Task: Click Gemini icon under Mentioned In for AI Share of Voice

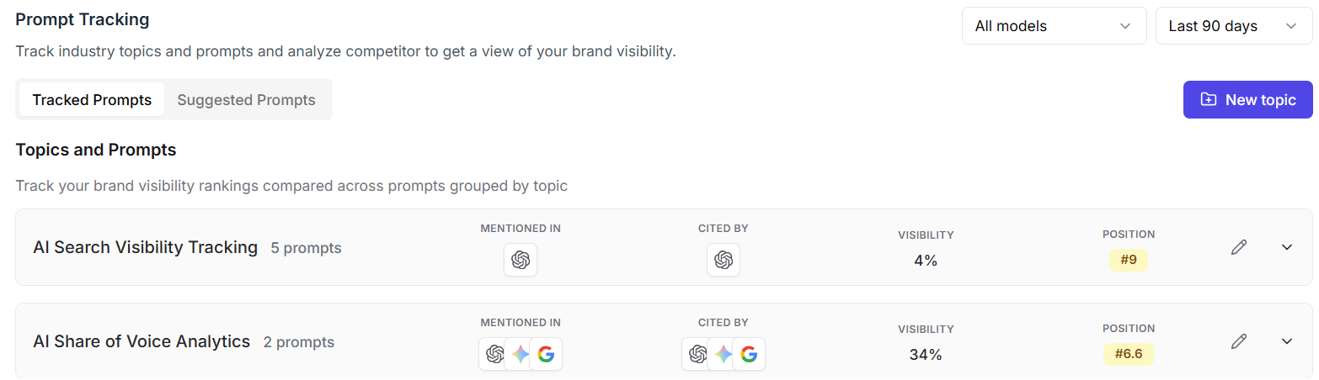Action: coord(521,354)
